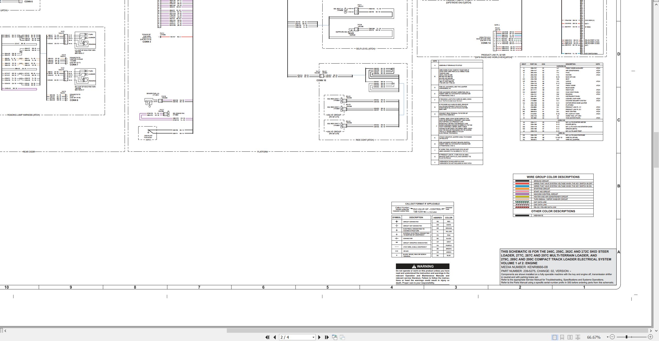Screen dimensions: 659x341
Task: Click the horizontal scrollbar left arrow
Action: [5, 331]
